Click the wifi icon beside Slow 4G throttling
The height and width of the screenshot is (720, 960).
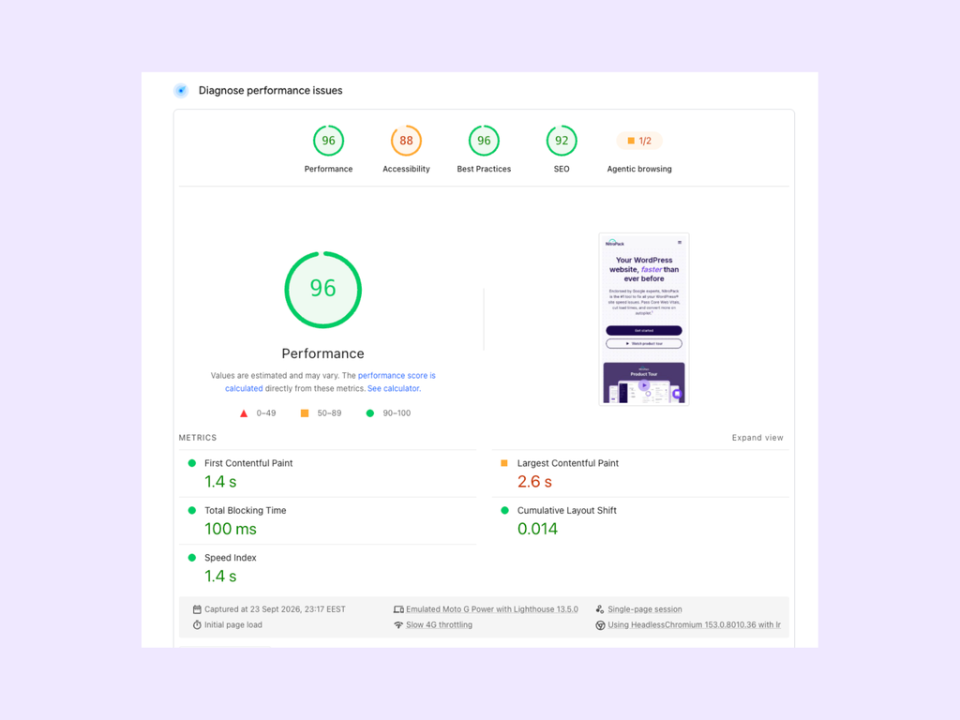click(398, 625)
